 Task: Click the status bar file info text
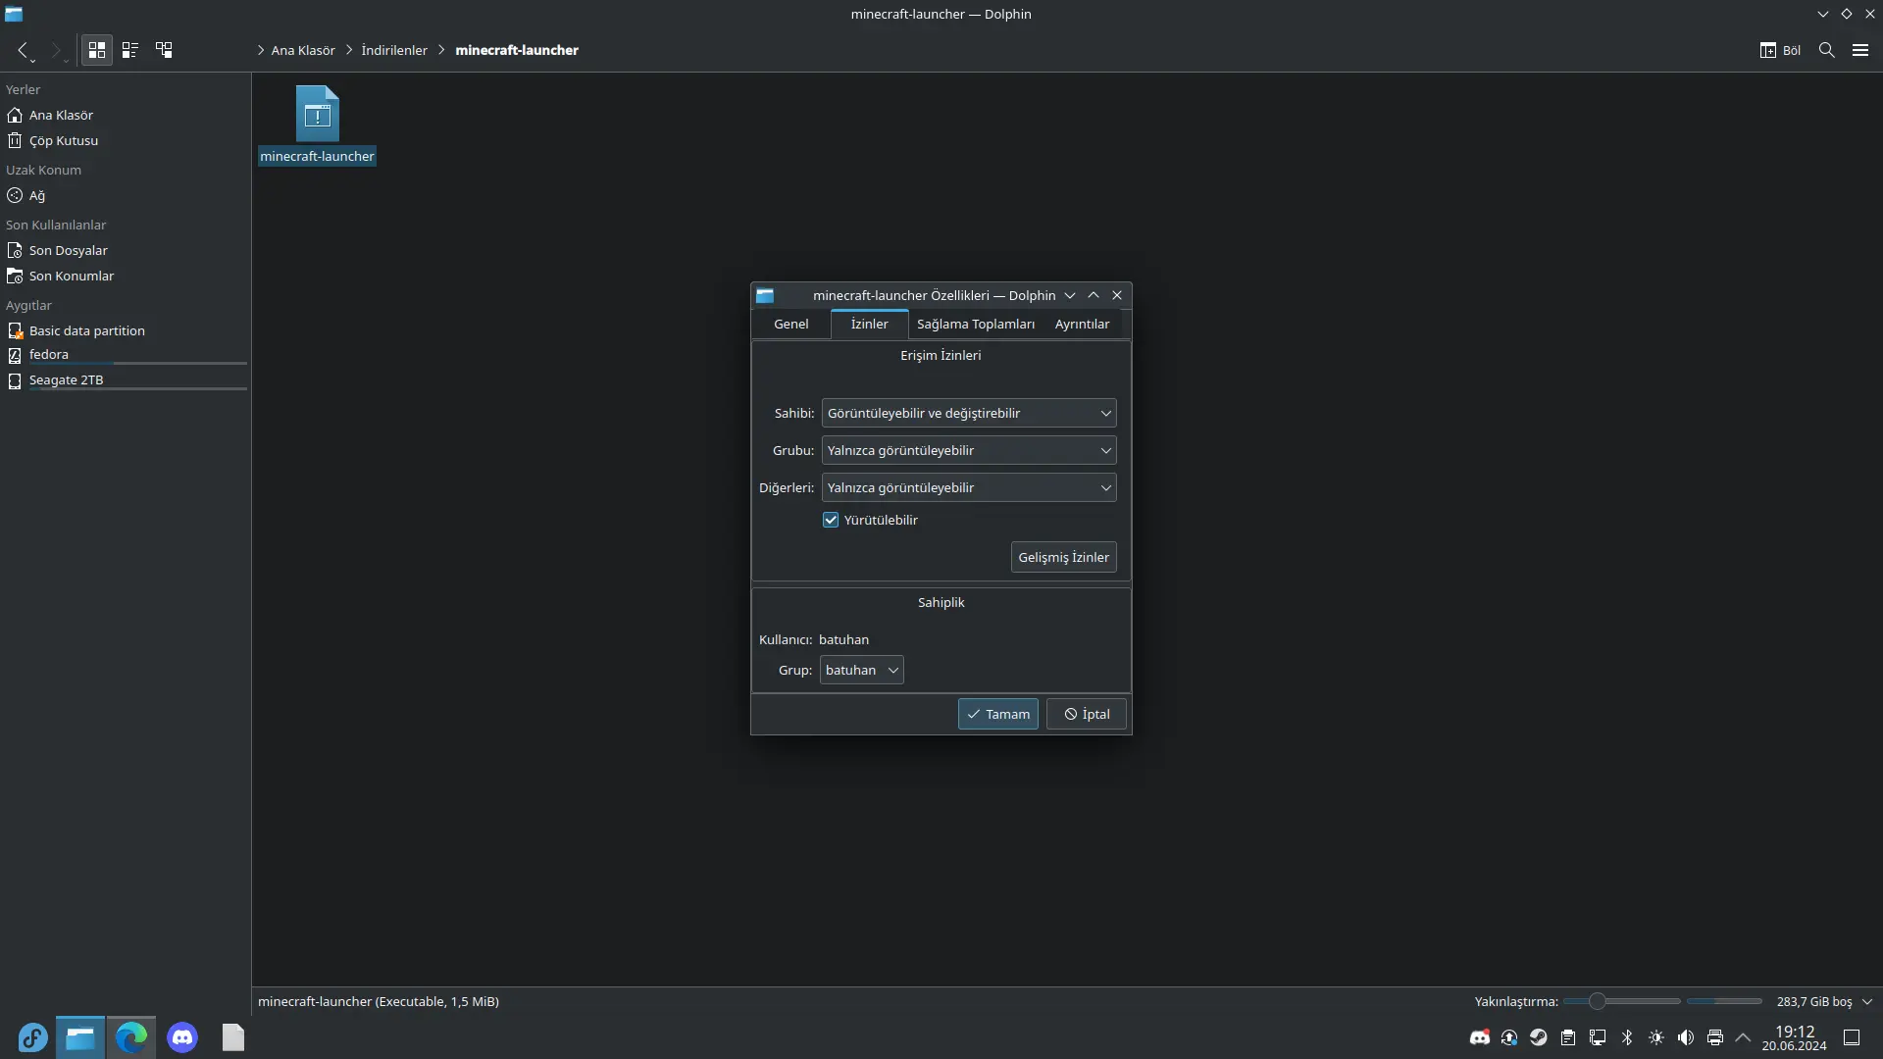click(379, 1001)
